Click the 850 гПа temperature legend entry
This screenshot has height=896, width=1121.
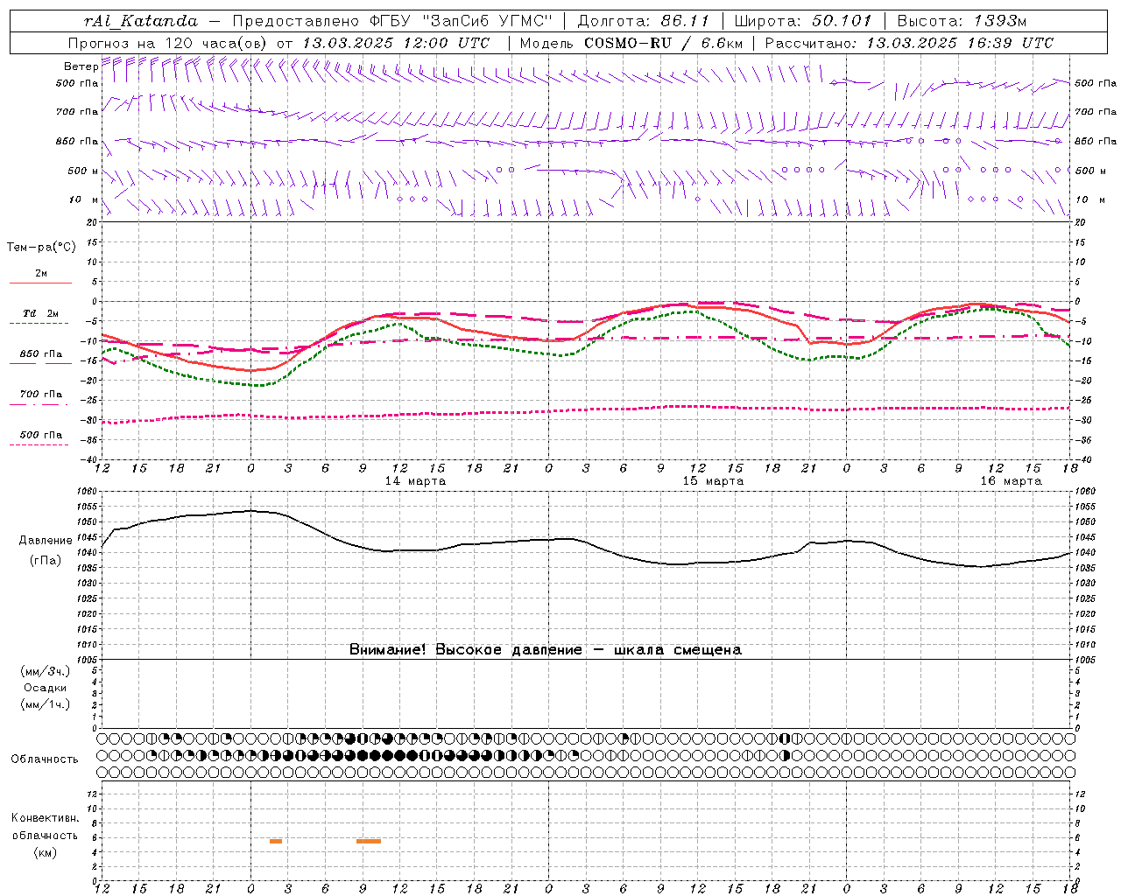(x=41, y=354)
